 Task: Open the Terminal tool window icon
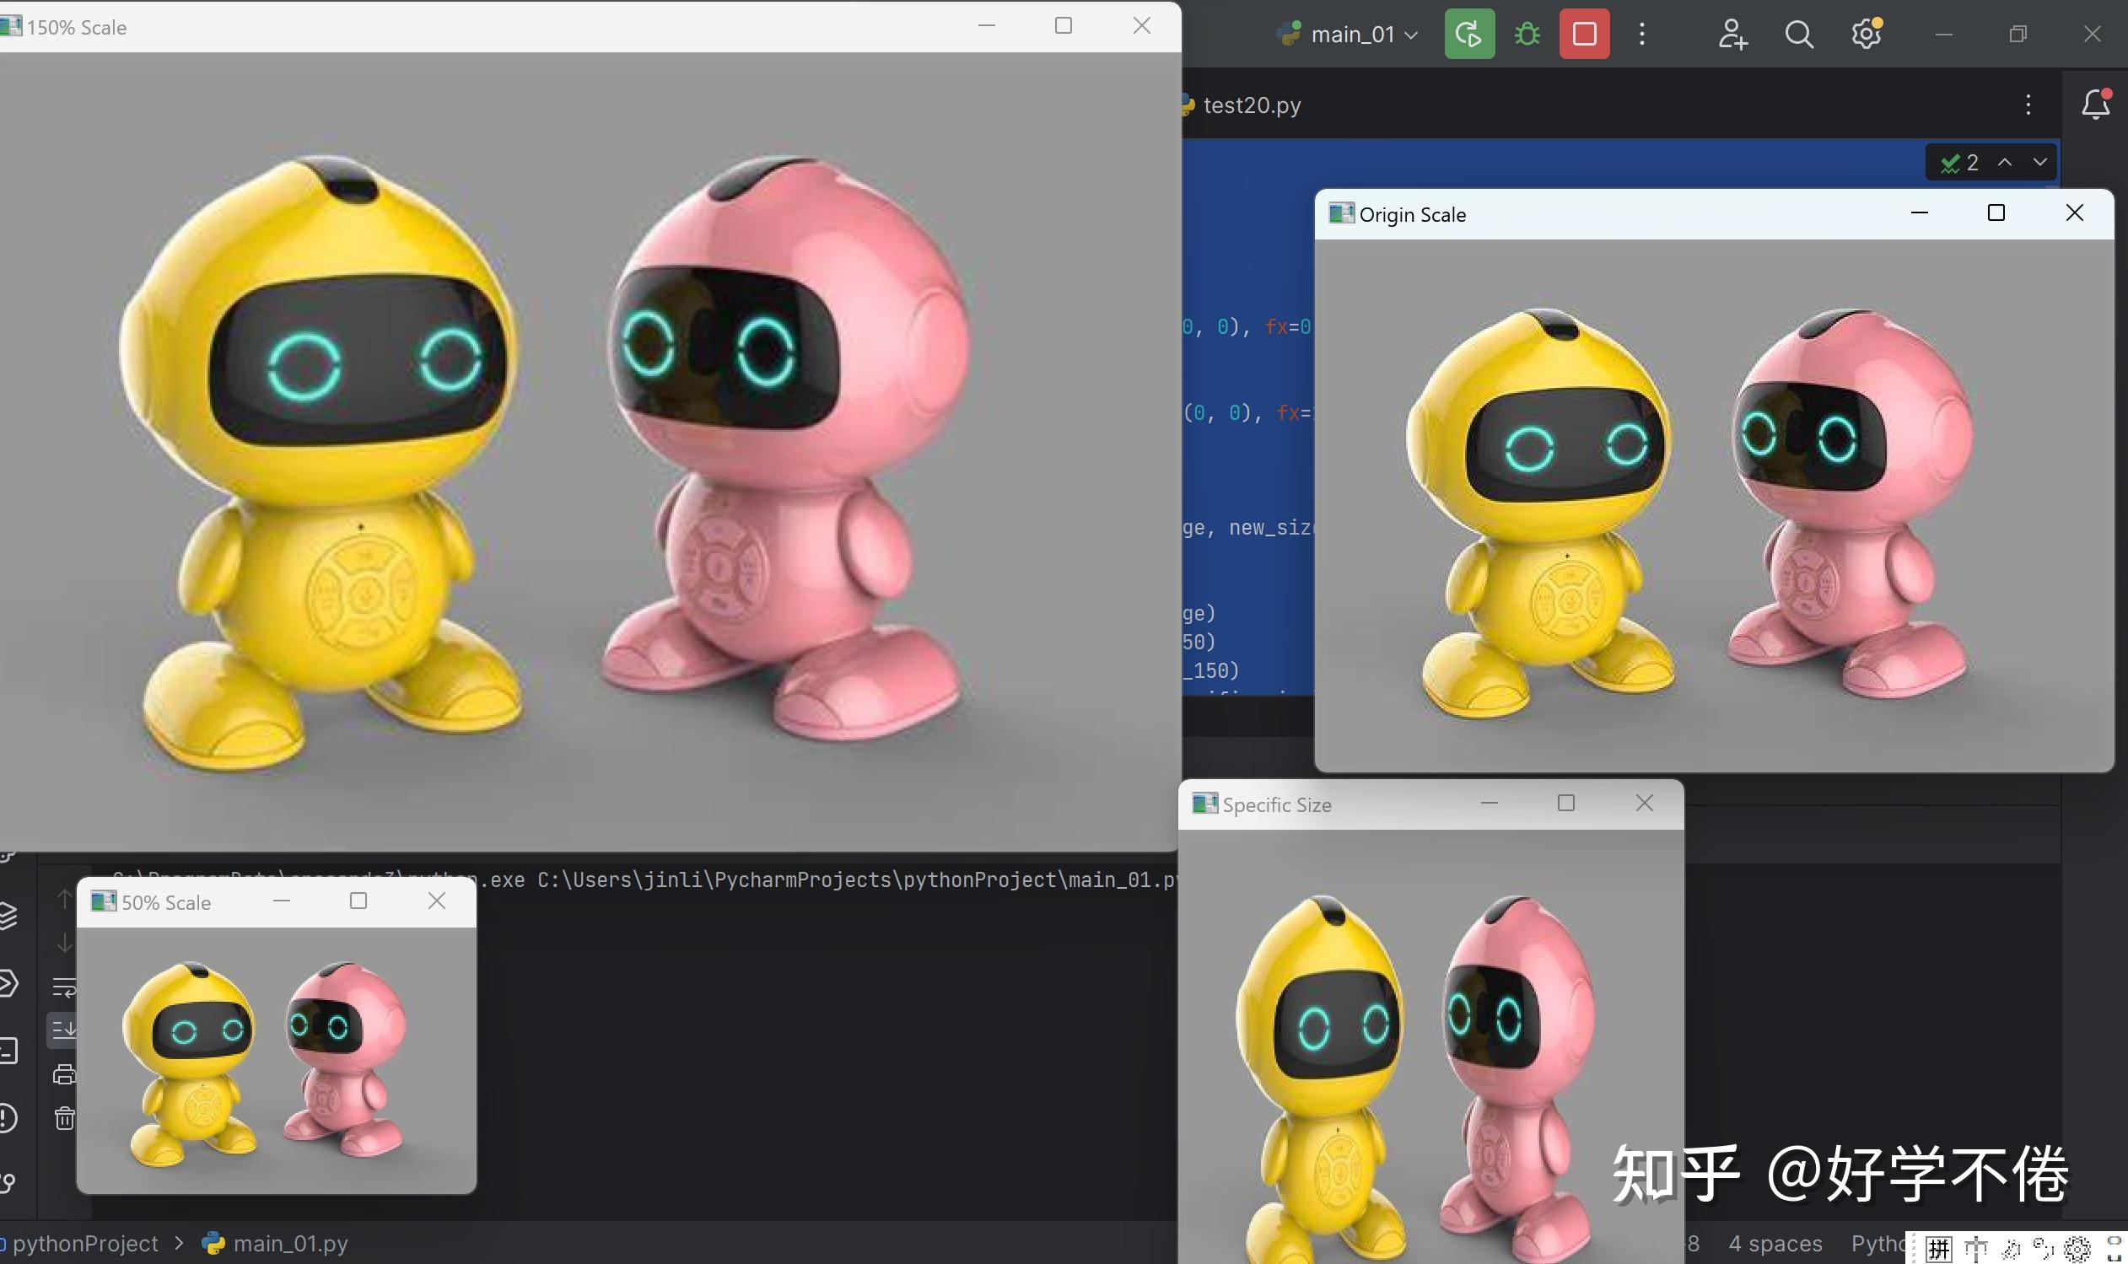click(8, 1050)
